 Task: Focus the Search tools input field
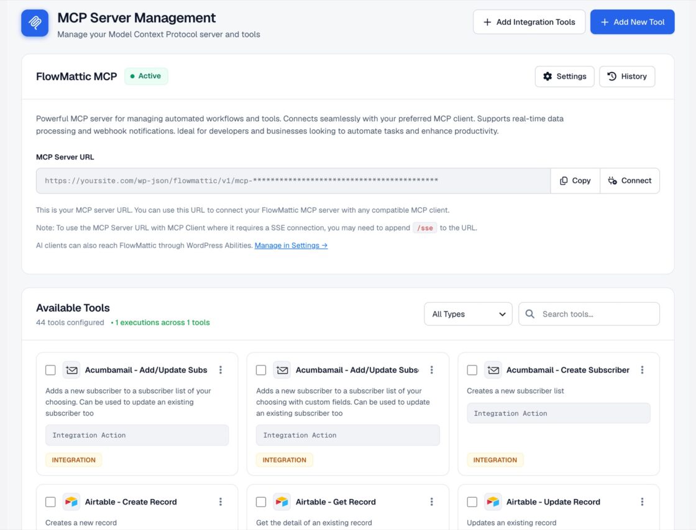tap(589, 314)
